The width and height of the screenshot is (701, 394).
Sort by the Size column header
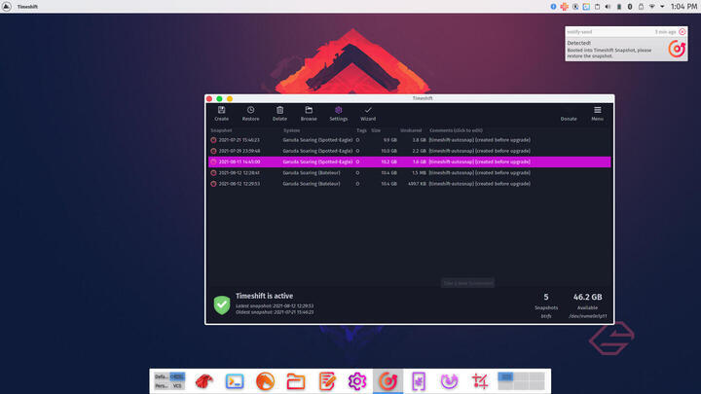(x=376, y=130)
